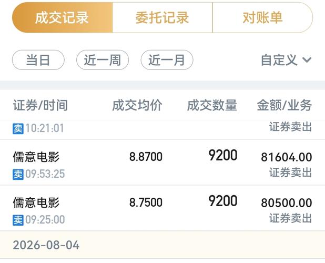Select the 对账单 tab
Image resolution: width=325 pixels, height=263 pixels.
(x=262, y=17)
